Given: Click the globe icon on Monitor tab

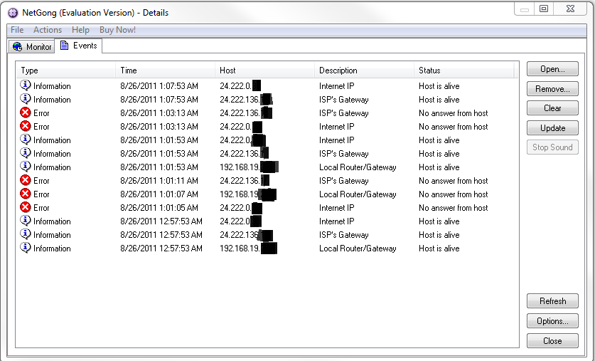Looking at the screenshot, I should pos(18,47).
